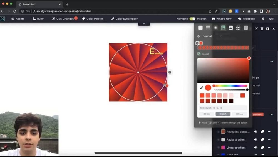The width and height of the screenshot is (278, 157).
Task: Click the gradient stops preview bar
Action: (223, 47)
